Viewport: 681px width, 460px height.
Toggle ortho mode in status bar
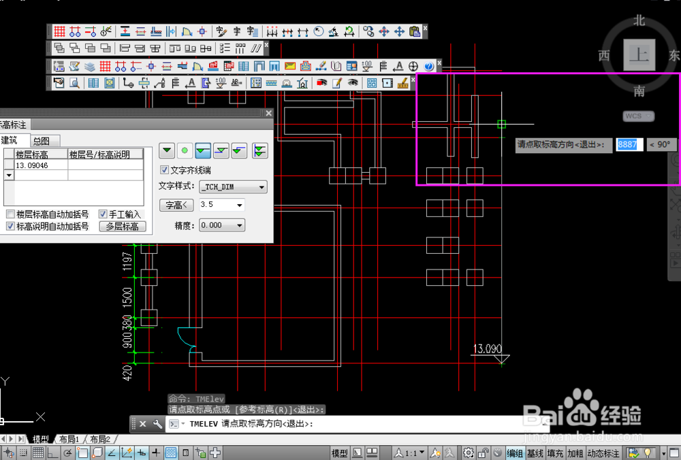pos(52,453)
